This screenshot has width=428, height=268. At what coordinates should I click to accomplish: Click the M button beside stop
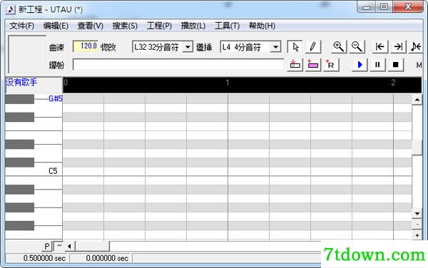pyautogui.click(x=419, y=65)
